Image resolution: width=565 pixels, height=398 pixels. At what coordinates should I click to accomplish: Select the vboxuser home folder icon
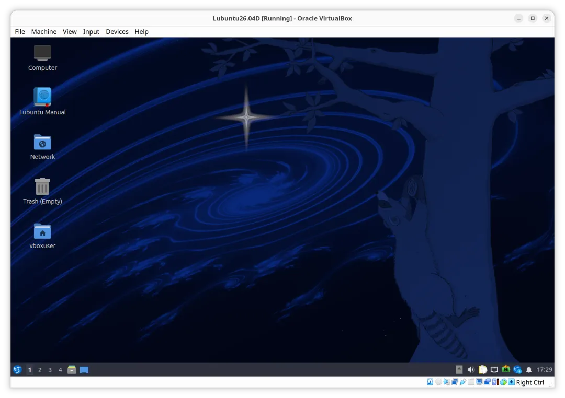coord(42,236)
